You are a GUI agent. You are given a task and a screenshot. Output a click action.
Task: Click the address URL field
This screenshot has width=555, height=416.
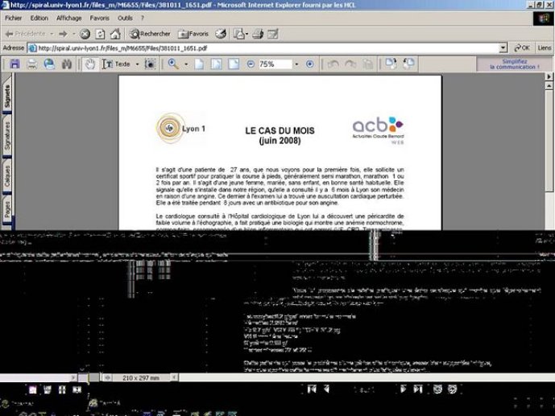263,48
